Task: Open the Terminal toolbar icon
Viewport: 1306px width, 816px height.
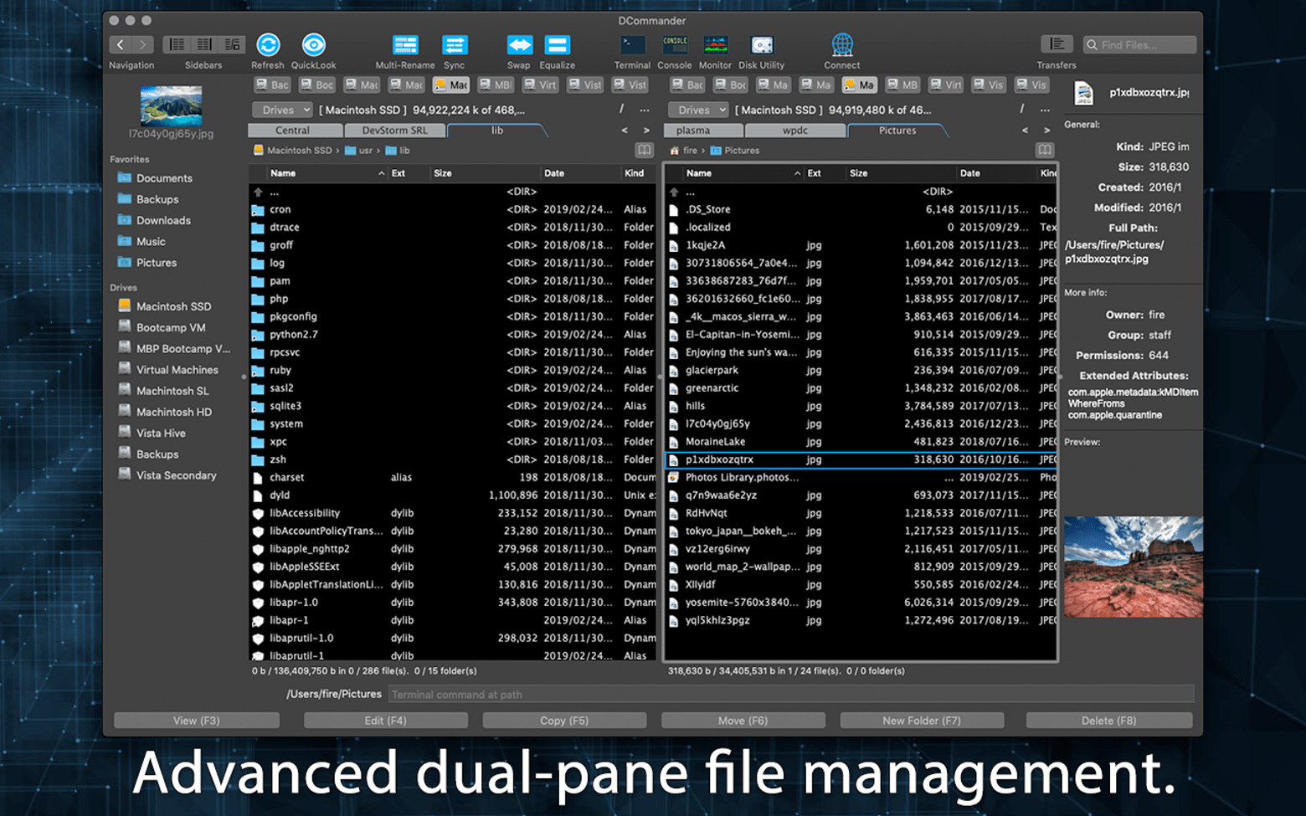Action: click(x=631, y=44)
